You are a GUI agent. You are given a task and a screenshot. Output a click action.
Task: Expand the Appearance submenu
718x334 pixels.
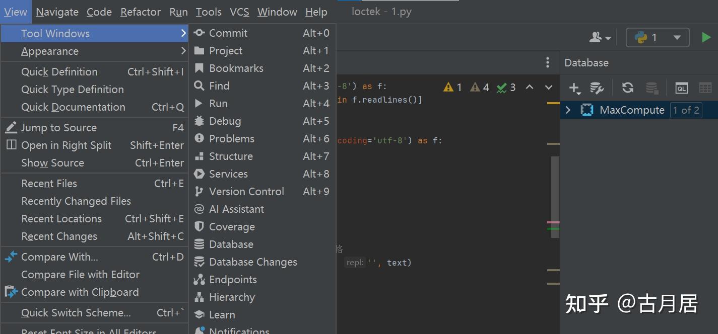pyautogui.click(x=50, y=51)
